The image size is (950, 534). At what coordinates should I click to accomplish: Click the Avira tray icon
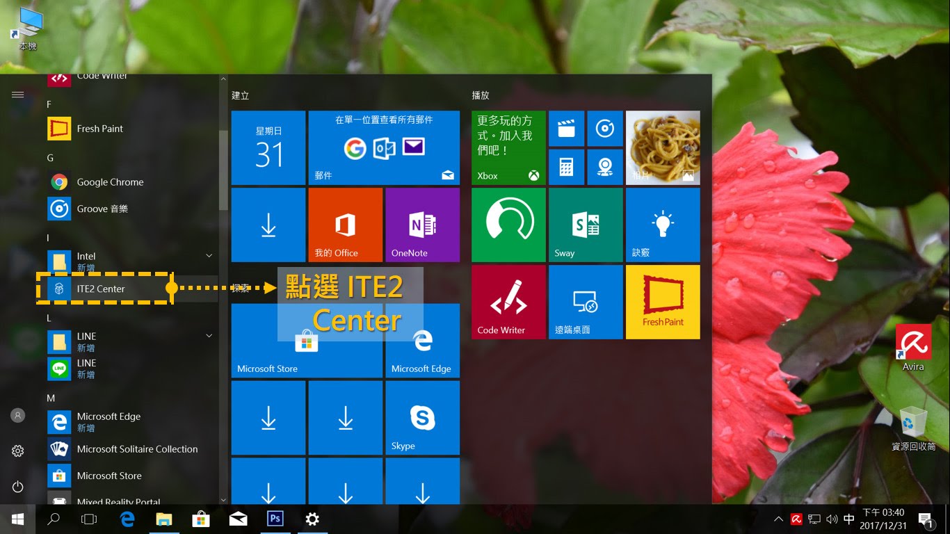796,519
